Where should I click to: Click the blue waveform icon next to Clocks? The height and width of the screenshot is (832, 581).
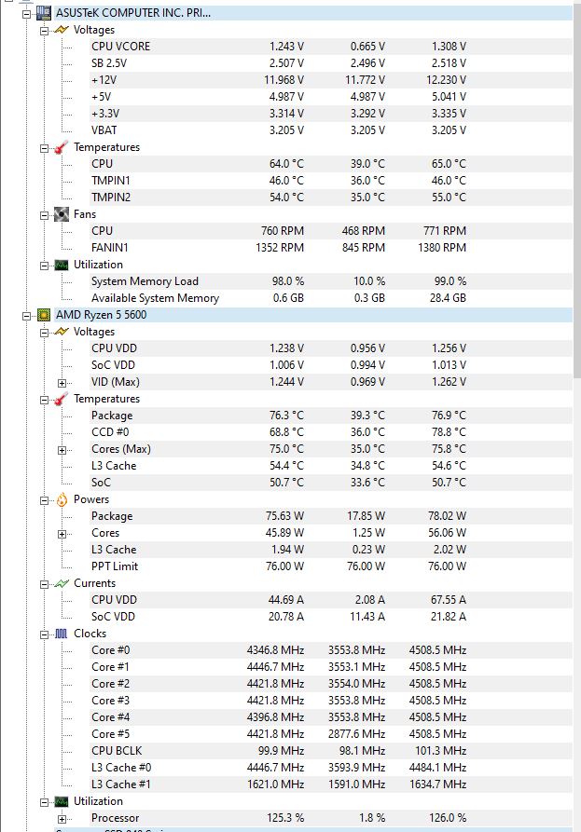[62, 634]
